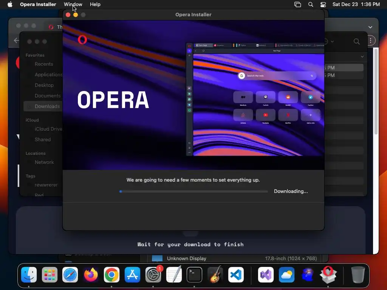
Task: Select Documents in Finder sidebar
Action: [47, 96]
